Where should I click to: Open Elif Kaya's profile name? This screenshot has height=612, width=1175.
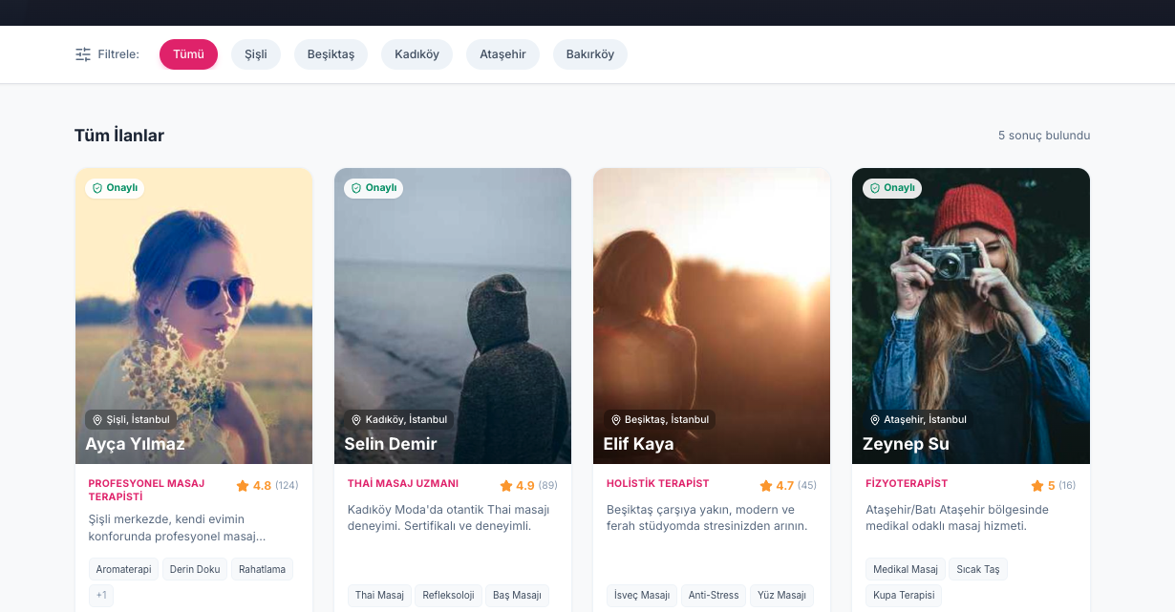pos(638,444)
